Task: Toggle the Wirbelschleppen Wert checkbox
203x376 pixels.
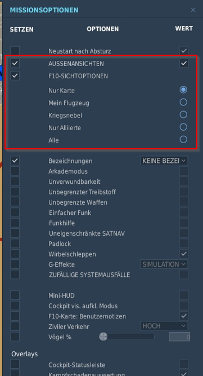Action: point(184,254)
